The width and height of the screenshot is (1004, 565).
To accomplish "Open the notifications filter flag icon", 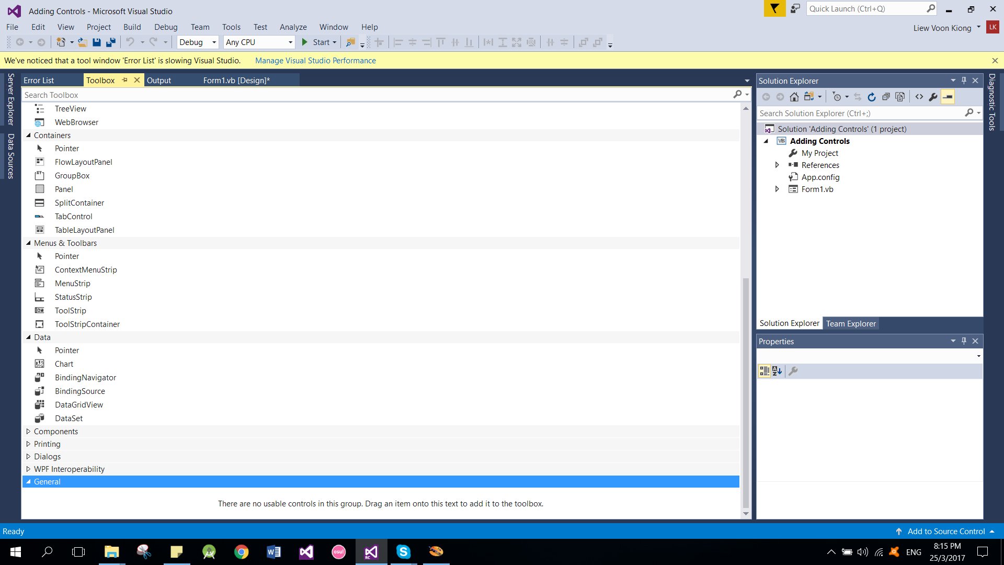I will click(774, 8).
